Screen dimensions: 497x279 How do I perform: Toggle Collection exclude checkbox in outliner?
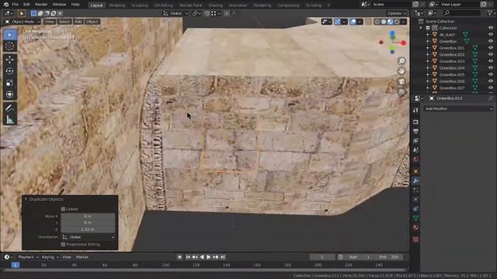(x=428, y=28)
